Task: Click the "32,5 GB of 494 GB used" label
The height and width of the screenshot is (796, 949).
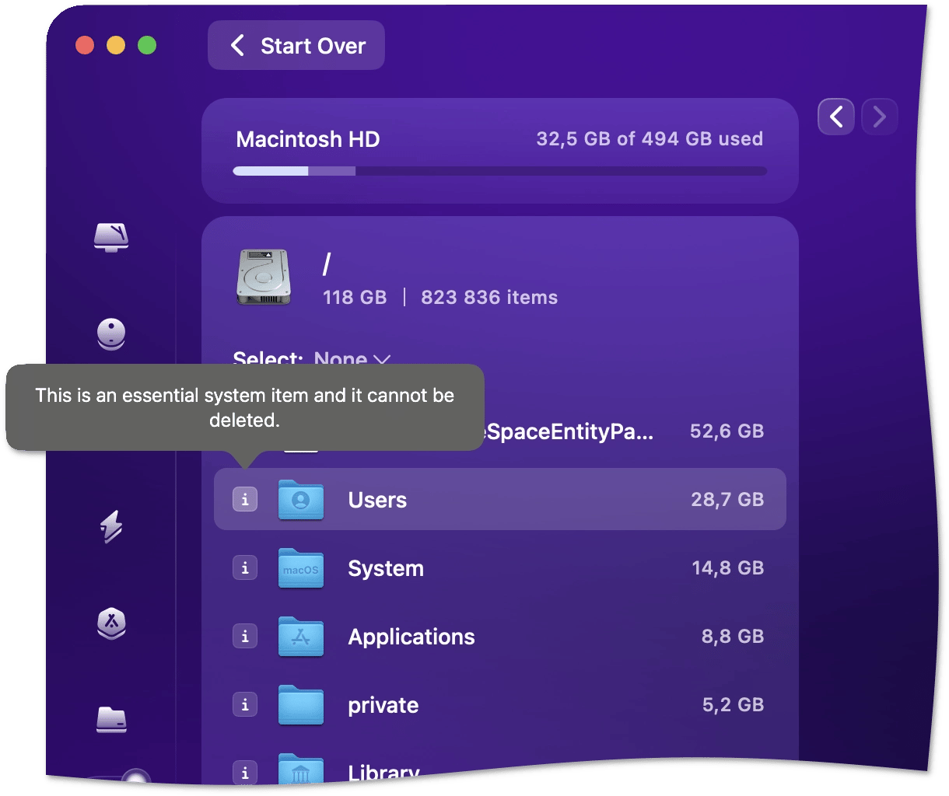Action: [x=650, y=139]
